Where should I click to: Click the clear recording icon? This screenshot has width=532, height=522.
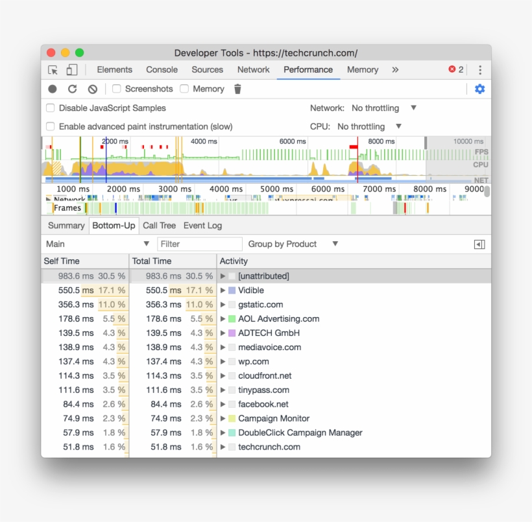[92, 89]
